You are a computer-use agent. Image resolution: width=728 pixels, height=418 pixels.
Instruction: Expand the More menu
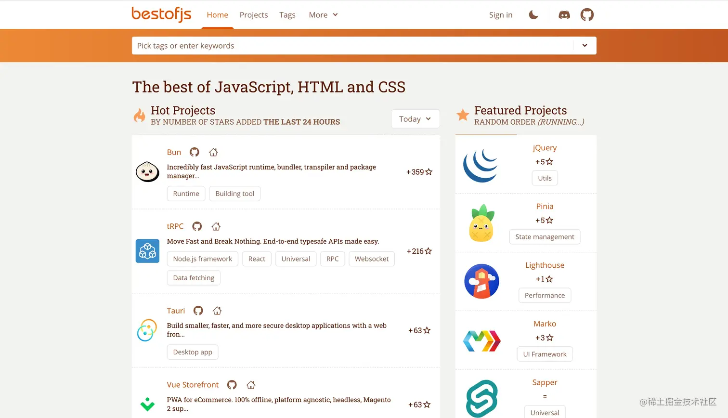tap(324, 15)
